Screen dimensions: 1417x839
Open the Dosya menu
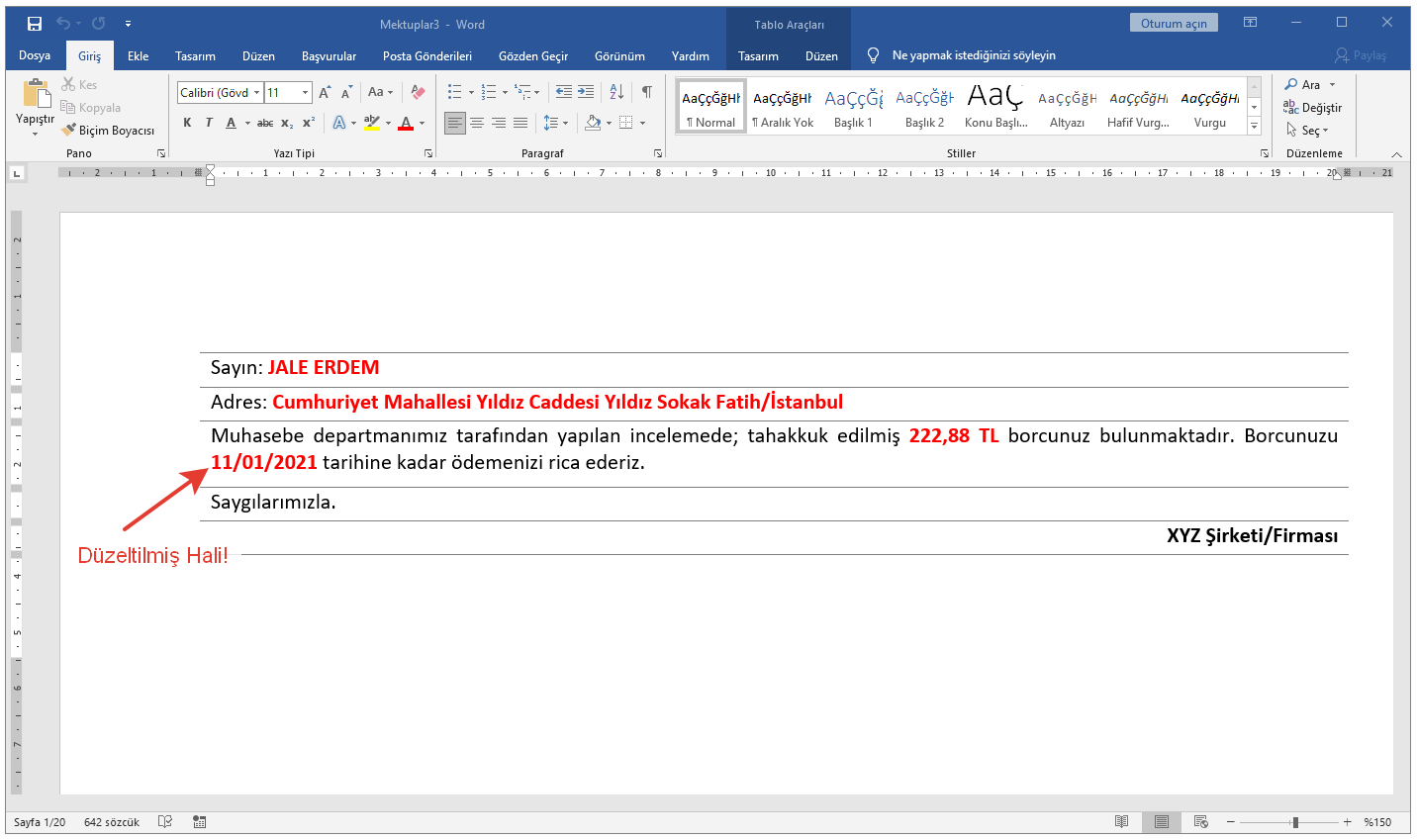(35, 55)
